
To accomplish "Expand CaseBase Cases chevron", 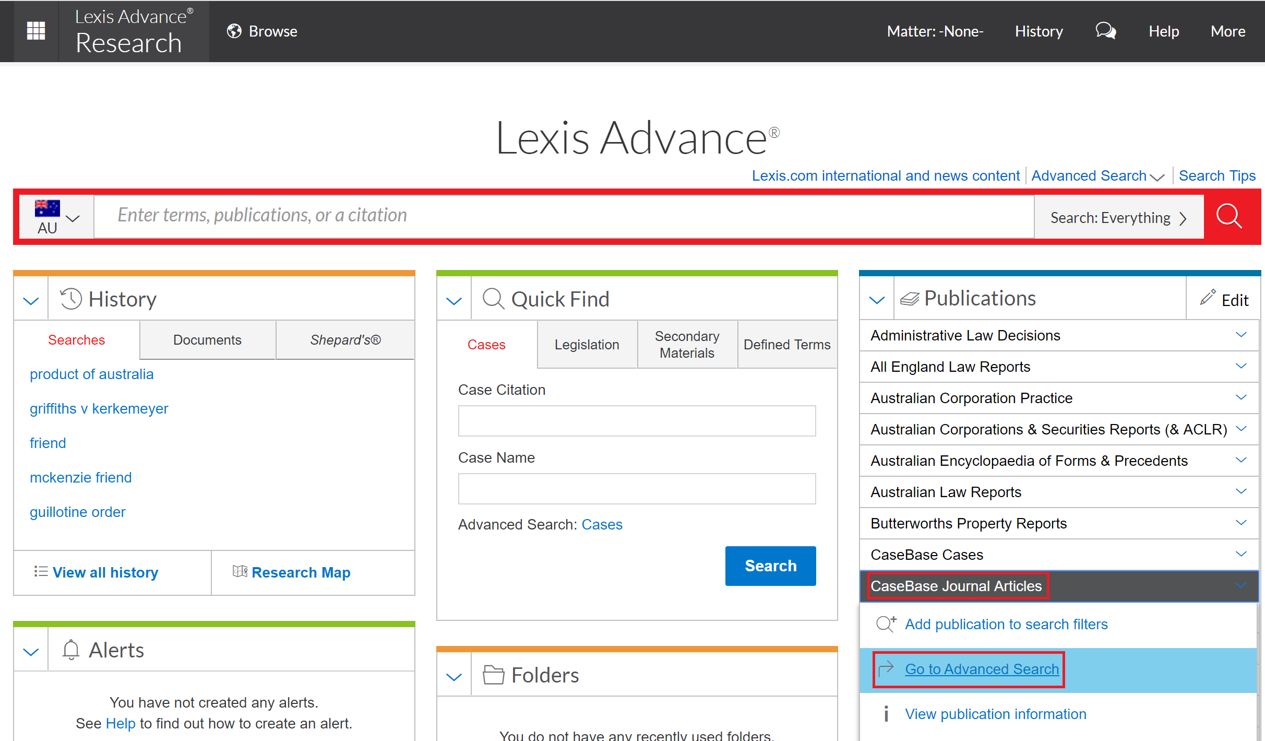I will (x=1241, y=554).
